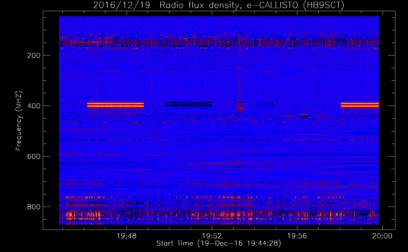This screenshot has width=408, height=252.
Task: Click the '400' frequency tick label
Action: (x=34, y=106)
